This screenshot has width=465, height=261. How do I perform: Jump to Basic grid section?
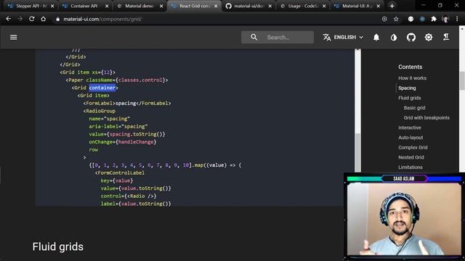pyautogui.click(x=414, y=108)
